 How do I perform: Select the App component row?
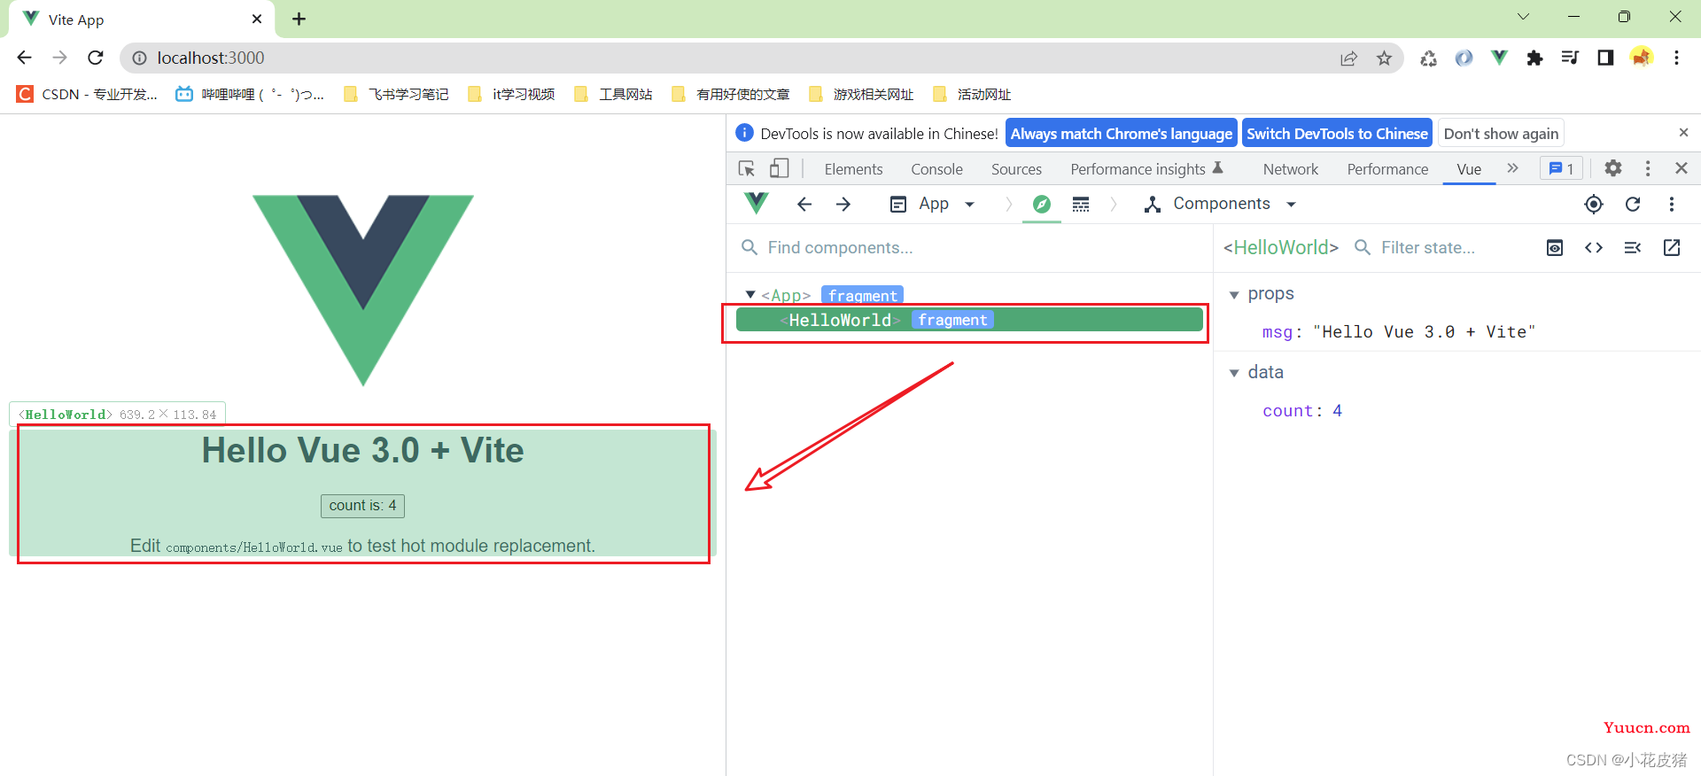click(x=969, y=295)
